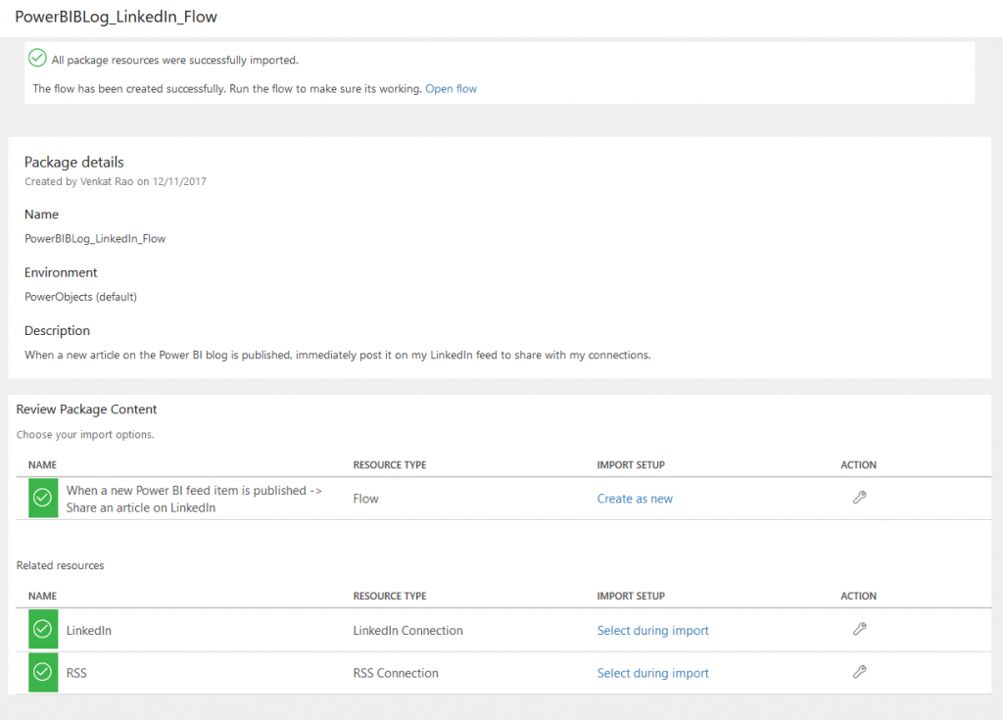Click the PowerBIBLog_LinkedIn_Flow page title
The width and height of the screenshot is (1003, 720).
tap(116, 17)
